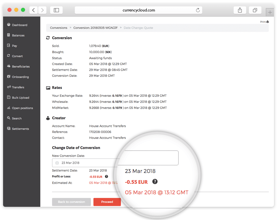Image resolution: width=277 pixels, height=220 pixels.
Task: Show all tabs overview icon
Action: point(255,10)
